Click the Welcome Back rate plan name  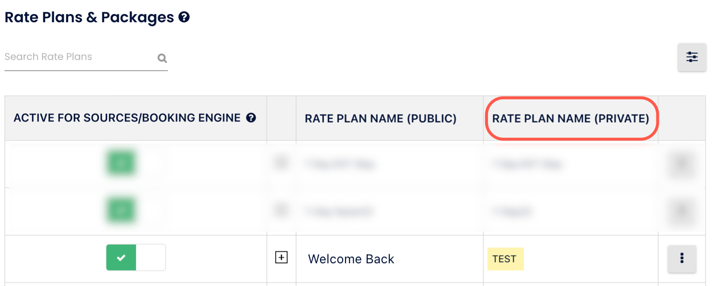click(x=351, y=259)
